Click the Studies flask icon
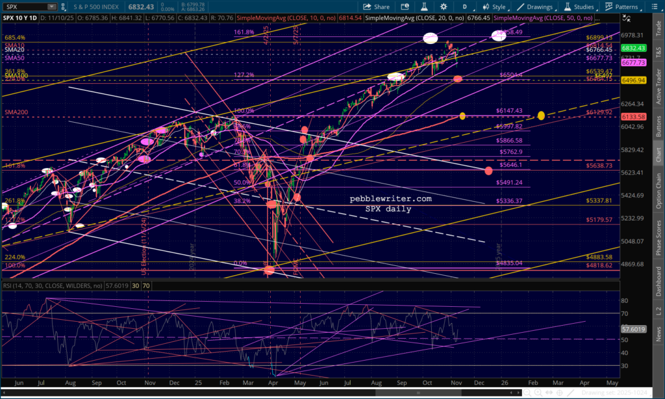This screenshot has width=665, height=399. [x=568, y=6]
